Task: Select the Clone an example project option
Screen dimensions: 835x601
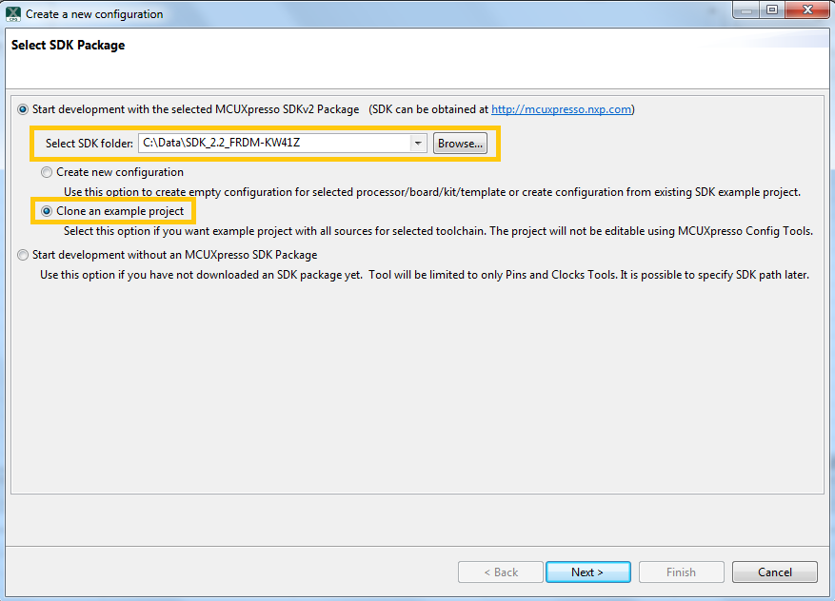Action: pos(47,211)
